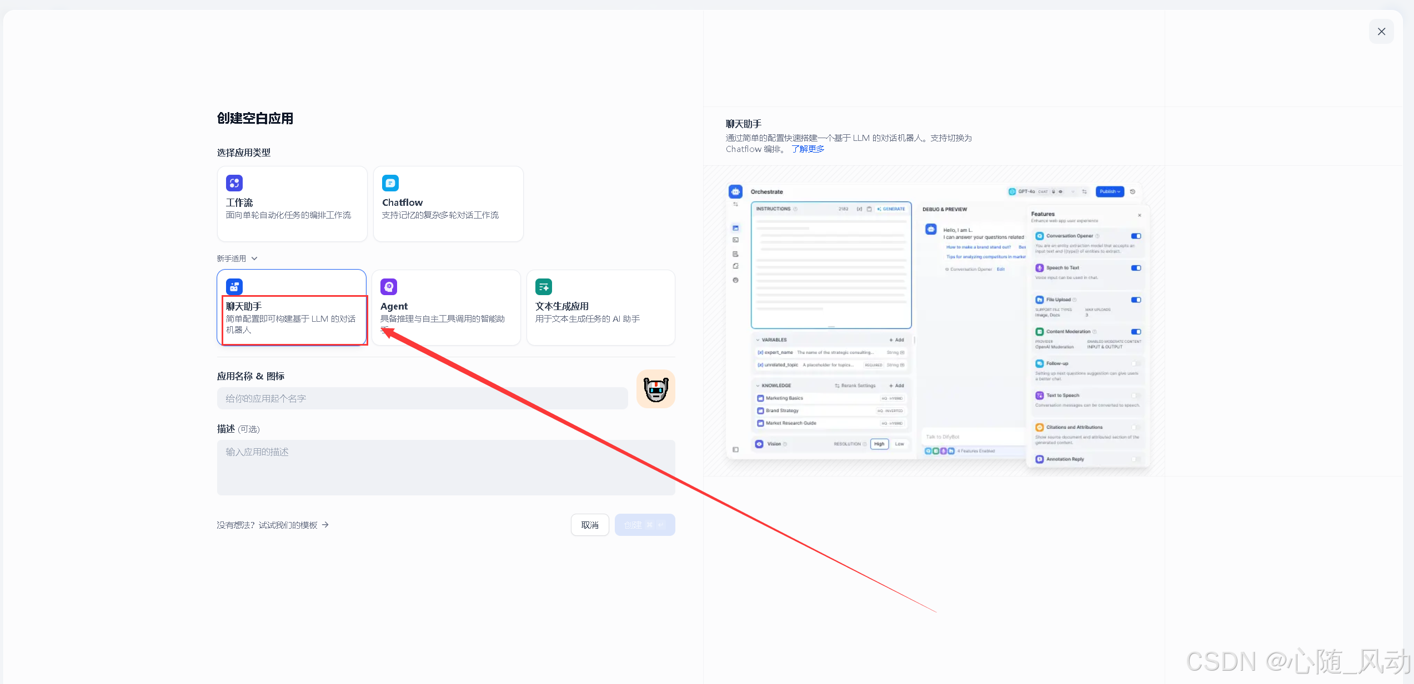Select the 文本生成应用 app type card
The image size is (1414, 684).
[x=600, y=308]
